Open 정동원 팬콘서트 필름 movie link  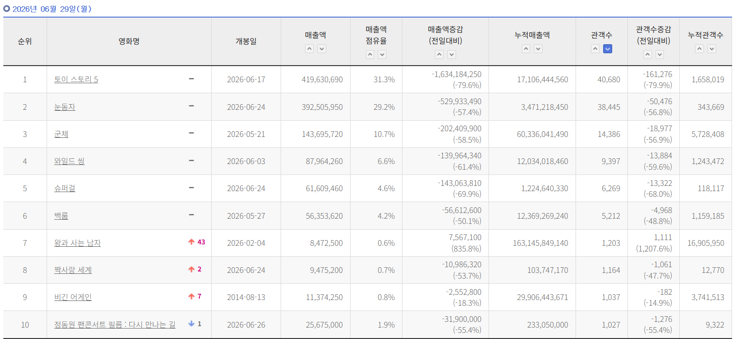pyautogui.click(x=115, y=325)
